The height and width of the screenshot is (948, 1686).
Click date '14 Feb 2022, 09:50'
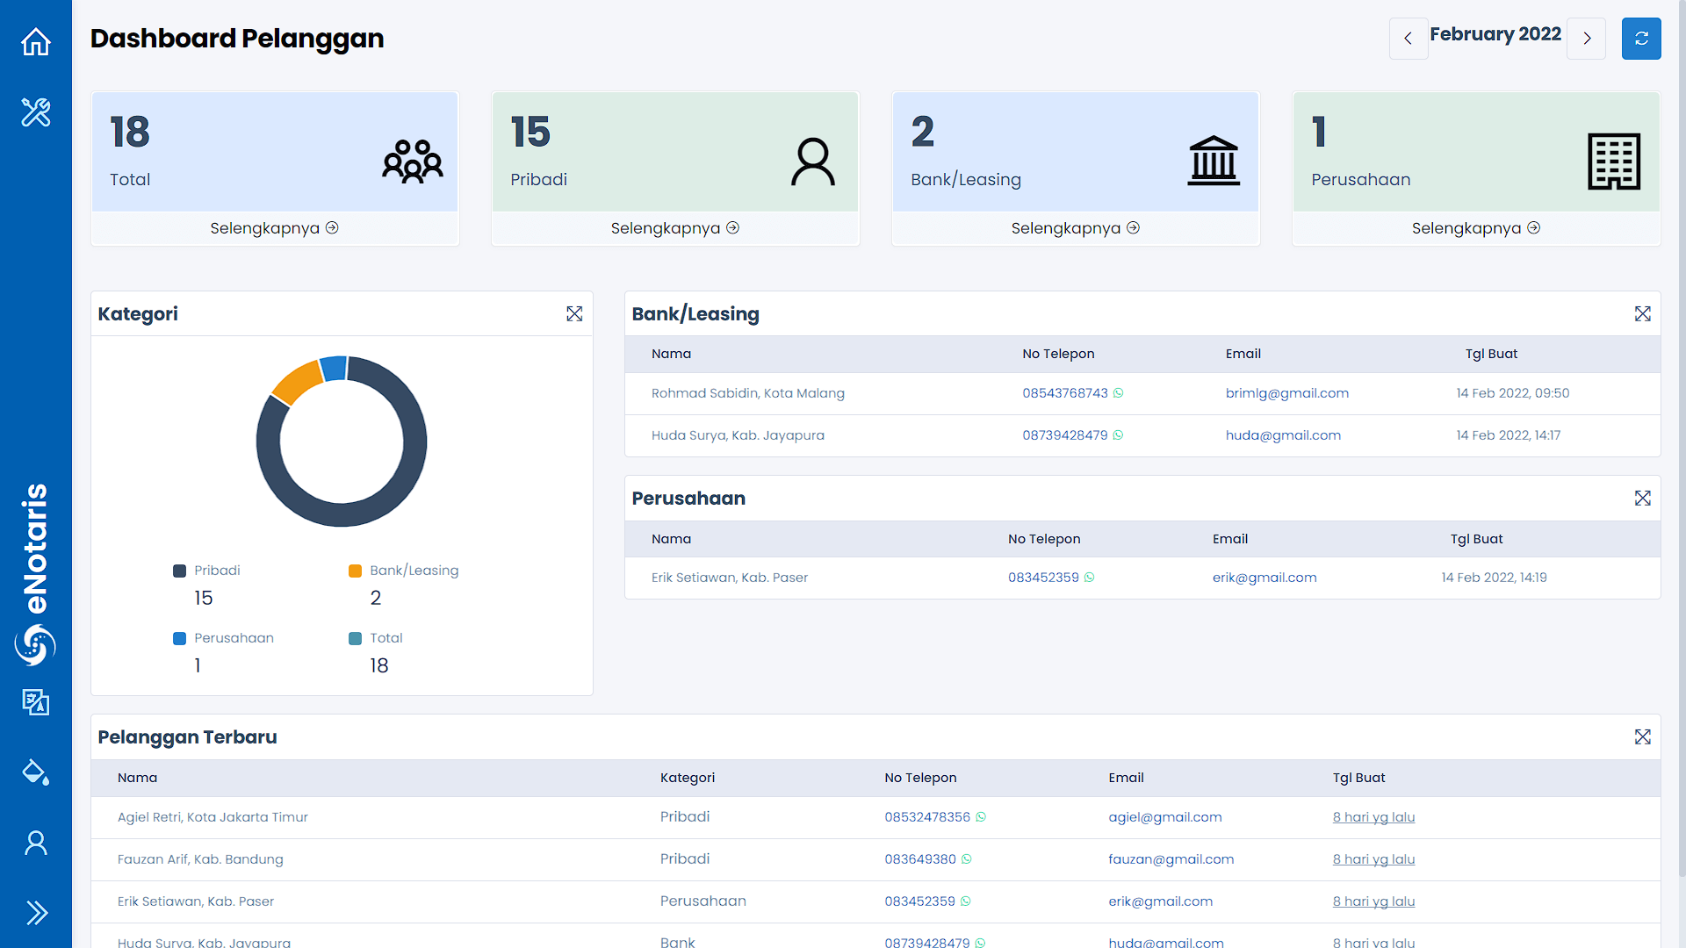pyautogui.click(x=1512, y=393)
